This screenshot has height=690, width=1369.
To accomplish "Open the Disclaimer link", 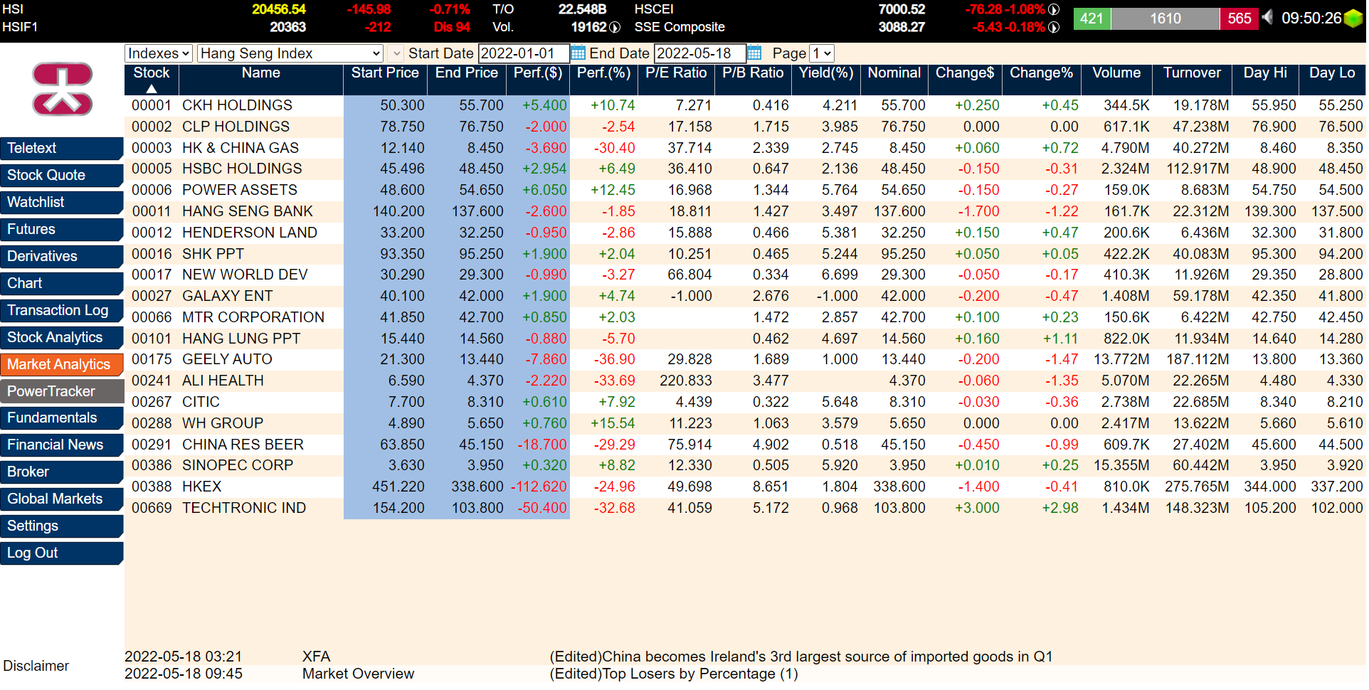I will [36, 667].
